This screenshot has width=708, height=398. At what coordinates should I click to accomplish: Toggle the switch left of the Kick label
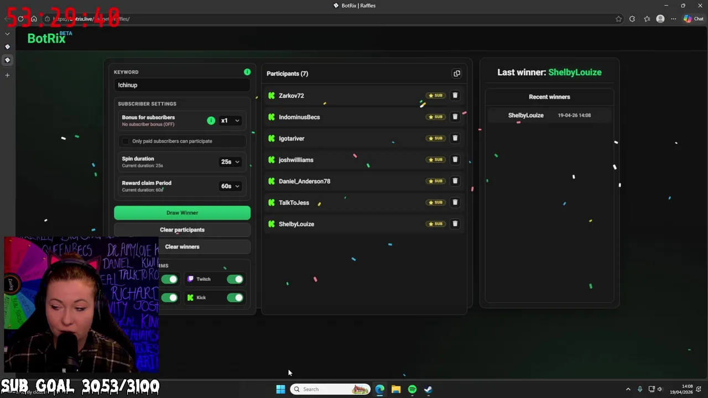169,297
